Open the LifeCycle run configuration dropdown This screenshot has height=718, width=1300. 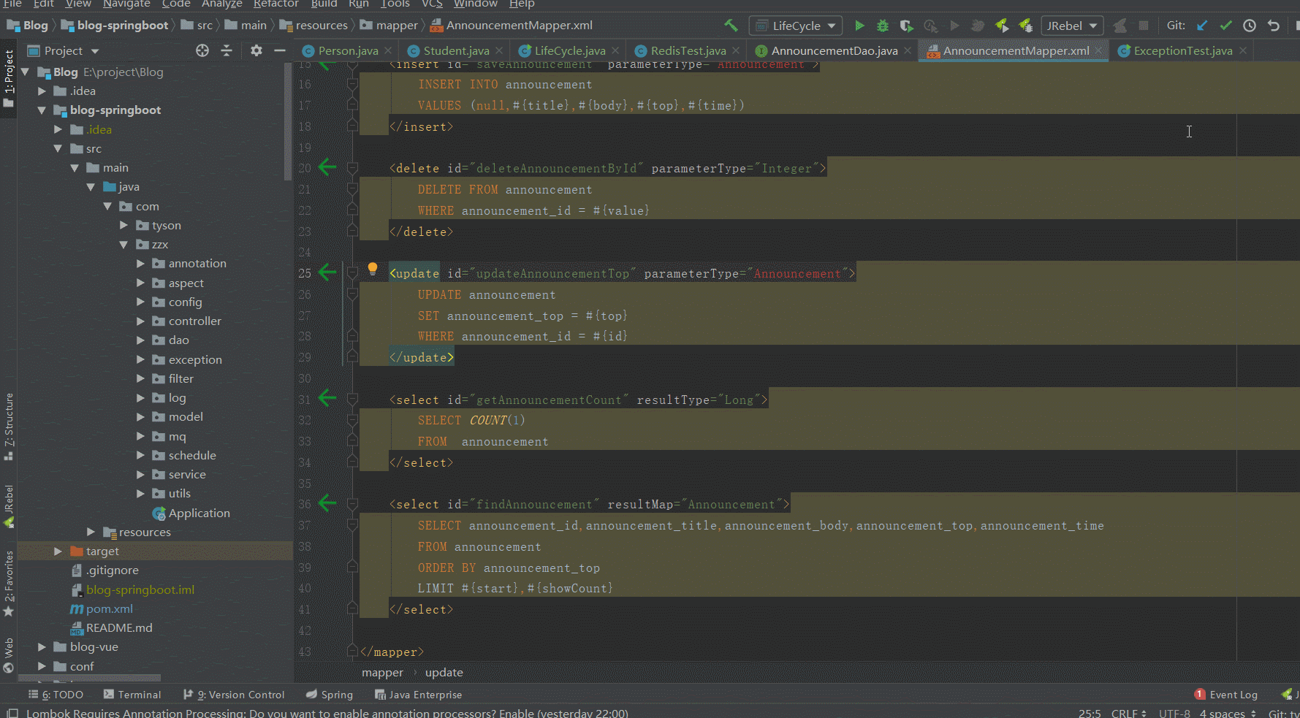(796, 26)
